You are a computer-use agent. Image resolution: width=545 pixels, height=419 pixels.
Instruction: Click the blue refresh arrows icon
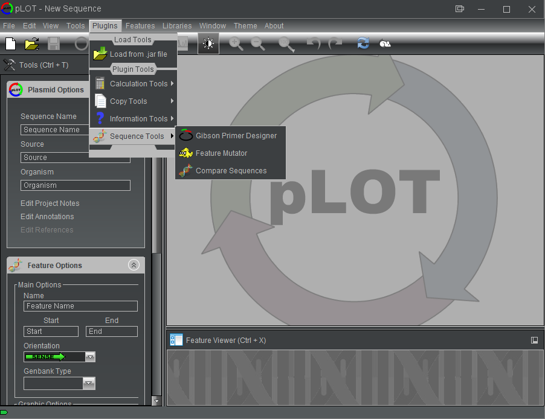[363, 43]
